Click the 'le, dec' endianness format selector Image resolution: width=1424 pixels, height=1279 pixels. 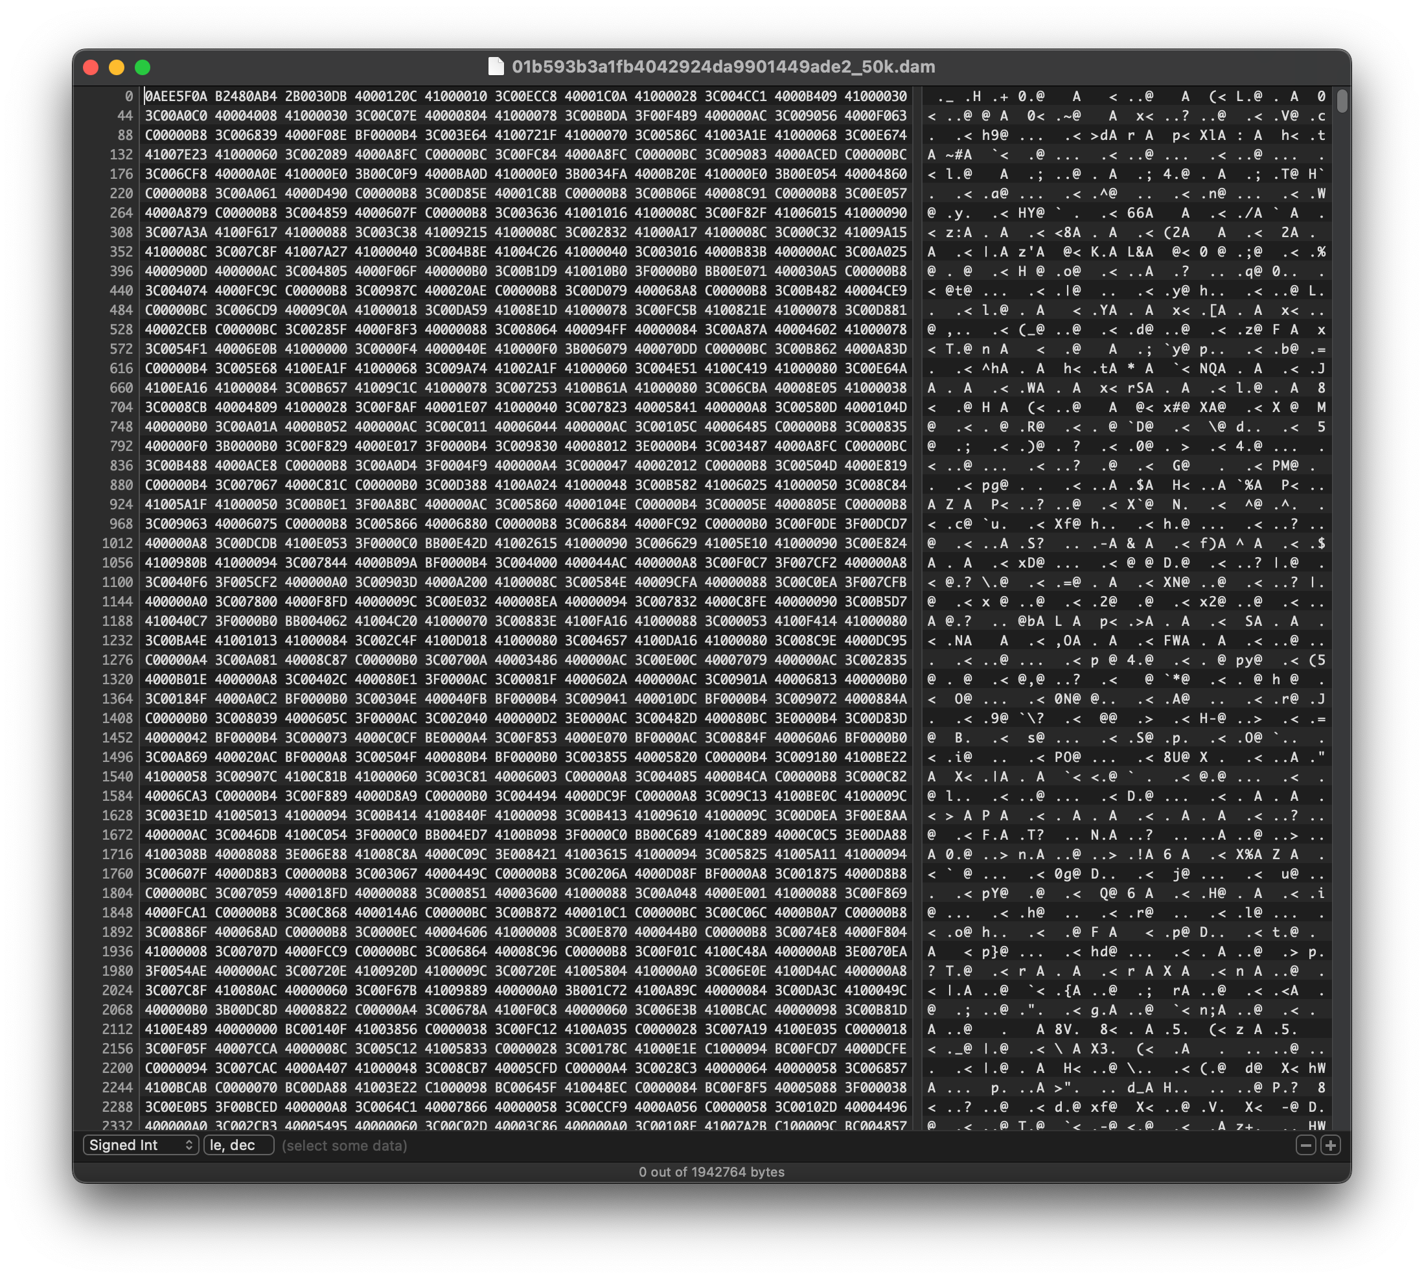coord(238,1146)
